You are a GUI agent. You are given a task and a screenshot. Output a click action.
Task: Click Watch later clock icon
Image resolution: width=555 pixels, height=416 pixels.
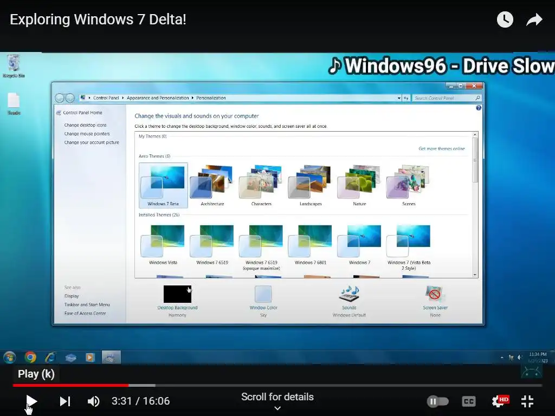[x=505, y=19]
